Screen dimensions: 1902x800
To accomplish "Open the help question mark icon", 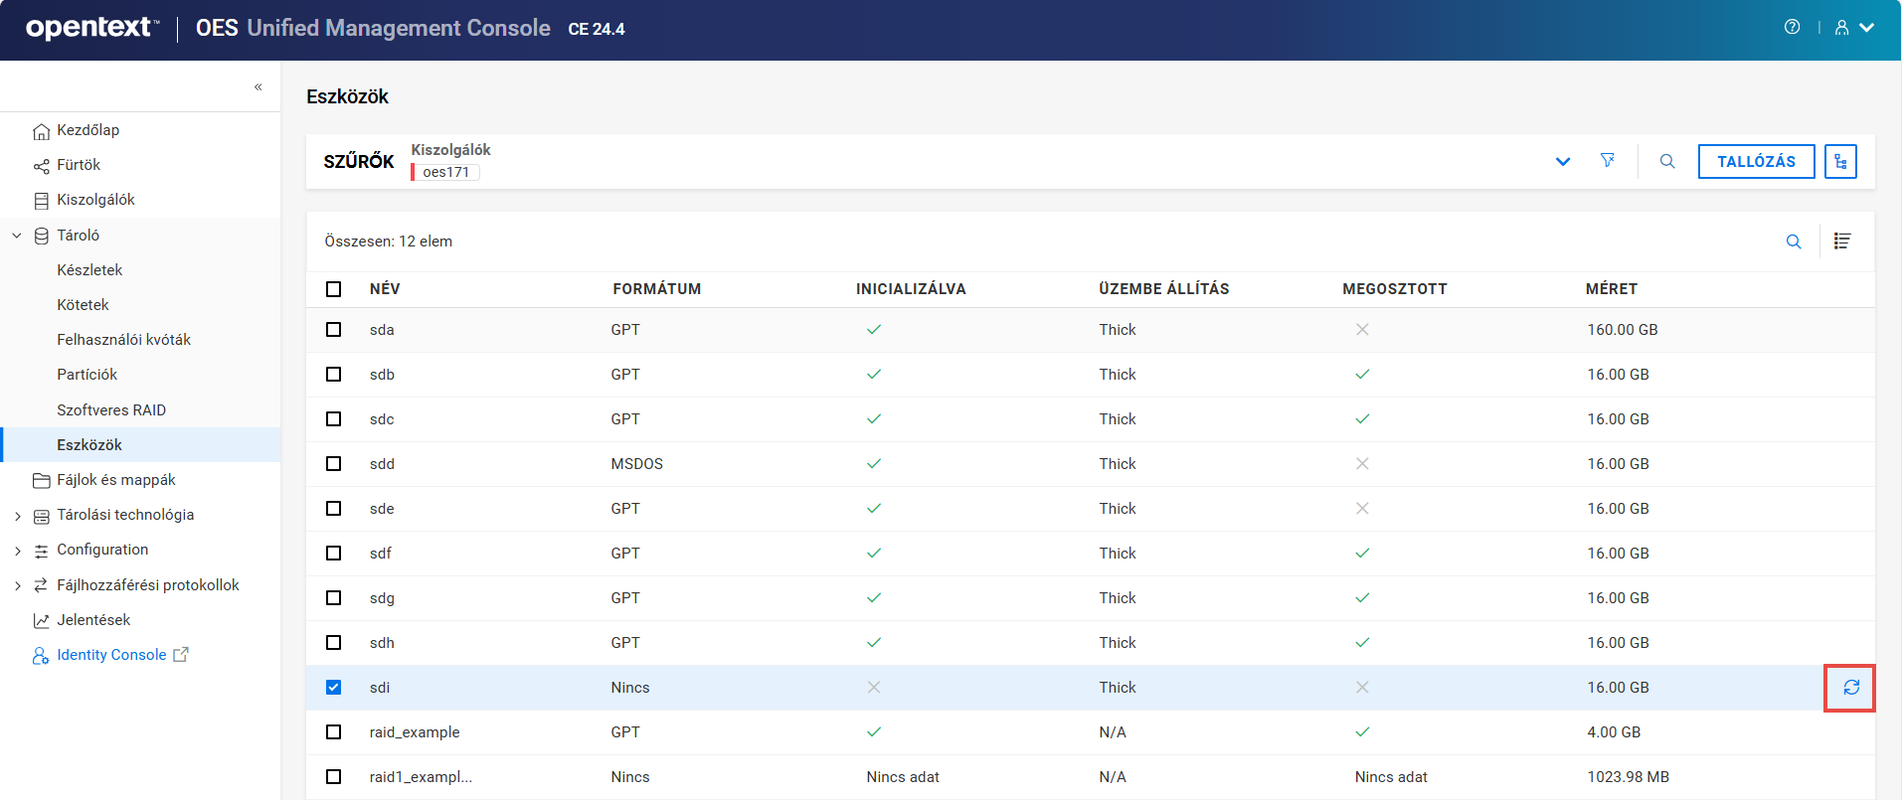I will 1792,28.
